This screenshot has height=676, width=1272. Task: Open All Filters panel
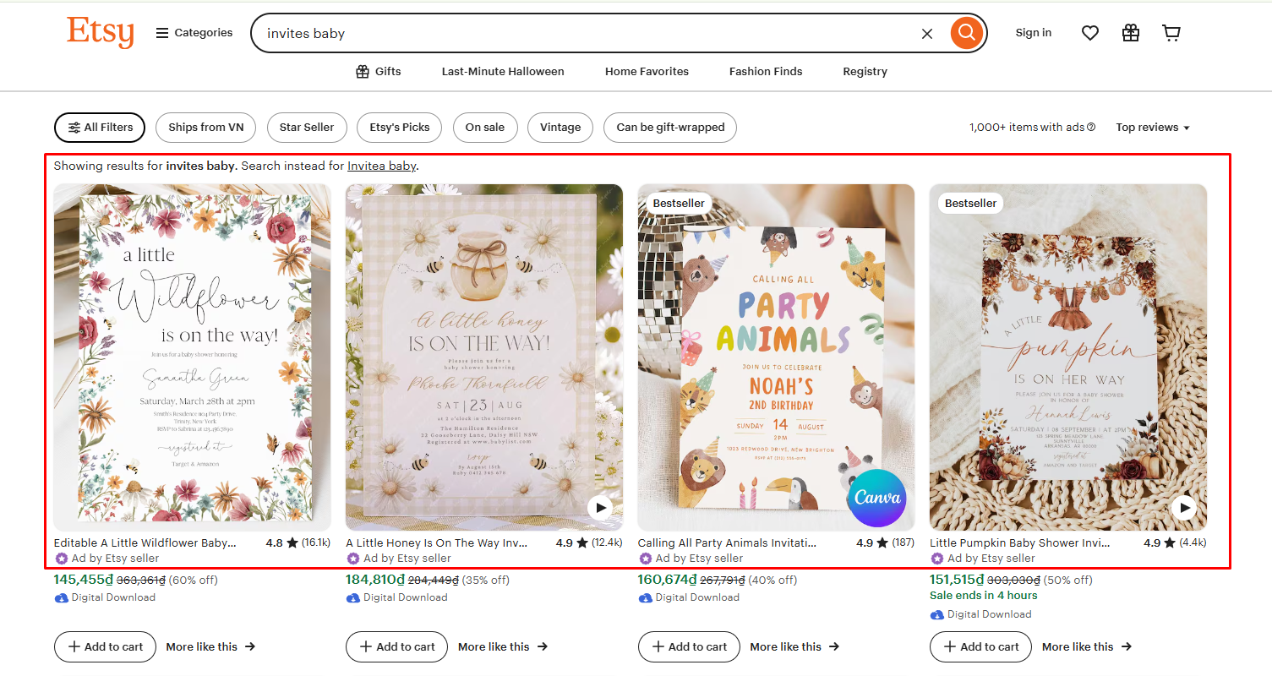(100, 128)
